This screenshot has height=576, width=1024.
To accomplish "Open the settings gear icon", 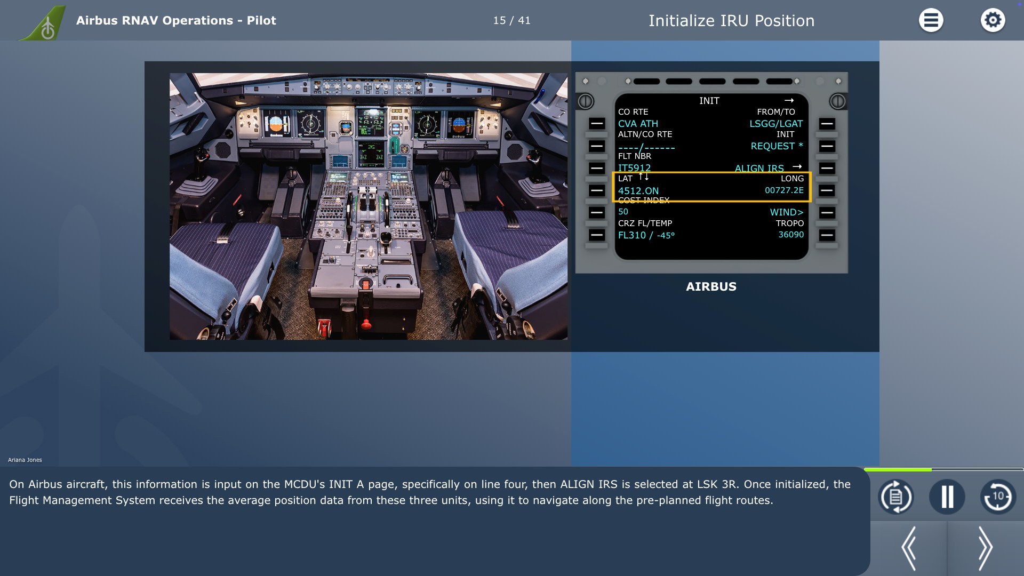I will coord(993,20).
